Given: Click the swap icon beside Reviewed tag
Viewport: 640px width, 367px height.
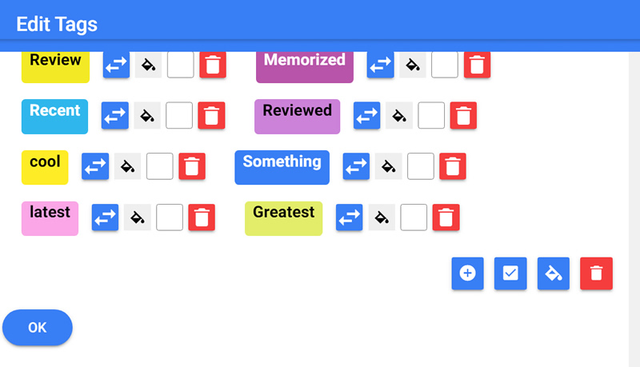Looking at the screenshot, I should (x=367, y=115).
